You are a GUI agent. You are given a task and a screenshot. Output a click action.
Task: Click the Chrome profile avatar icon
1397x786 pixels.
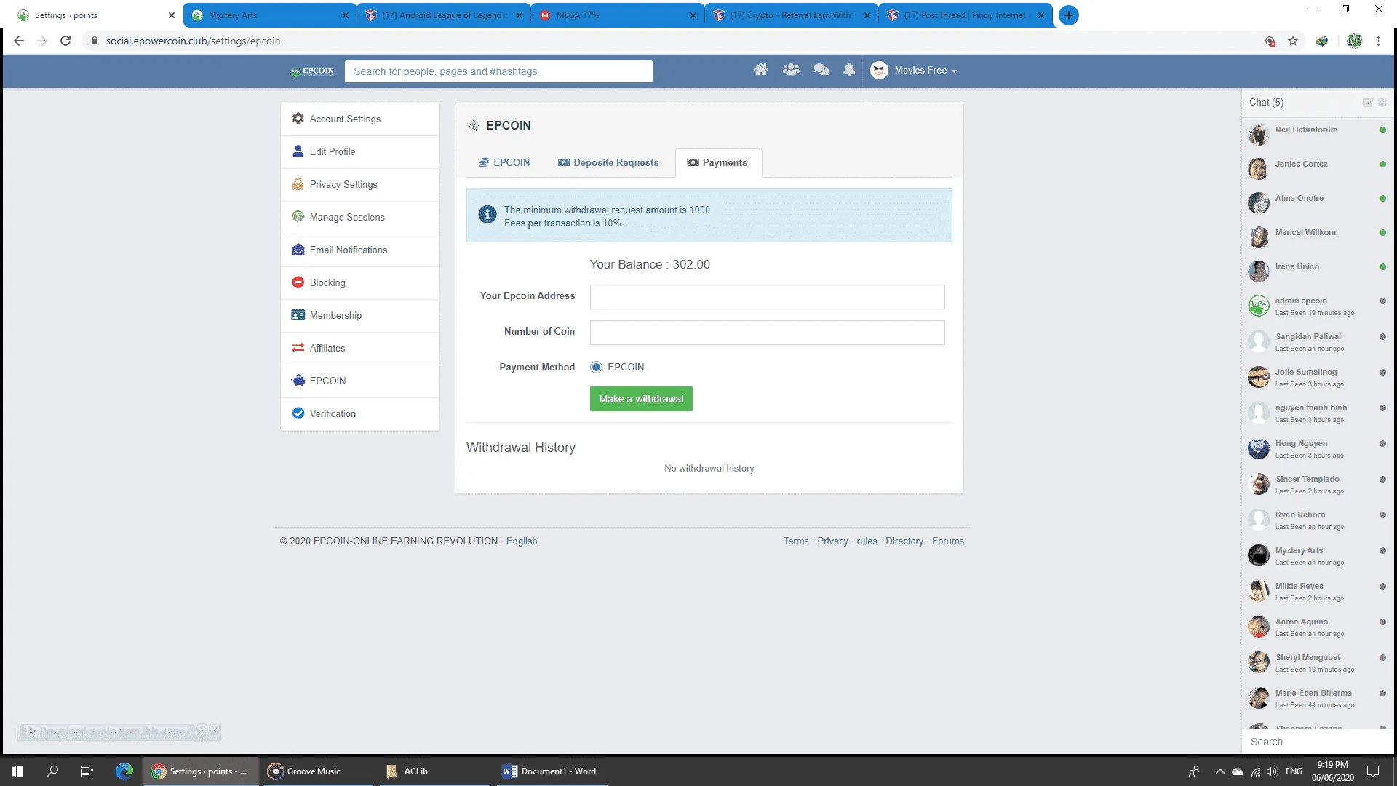(1354, 41)
